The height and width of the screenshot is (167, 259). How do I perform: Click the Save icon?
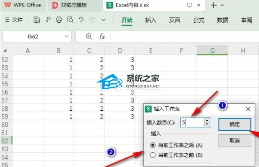(37, 20)
